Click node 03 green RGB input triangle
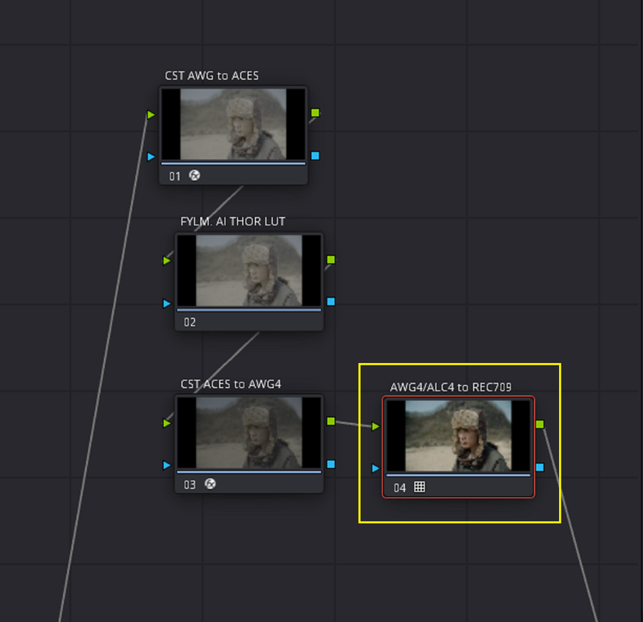This screenshot has height=622, width=643. pyautogui.click(x=166, y=423)
